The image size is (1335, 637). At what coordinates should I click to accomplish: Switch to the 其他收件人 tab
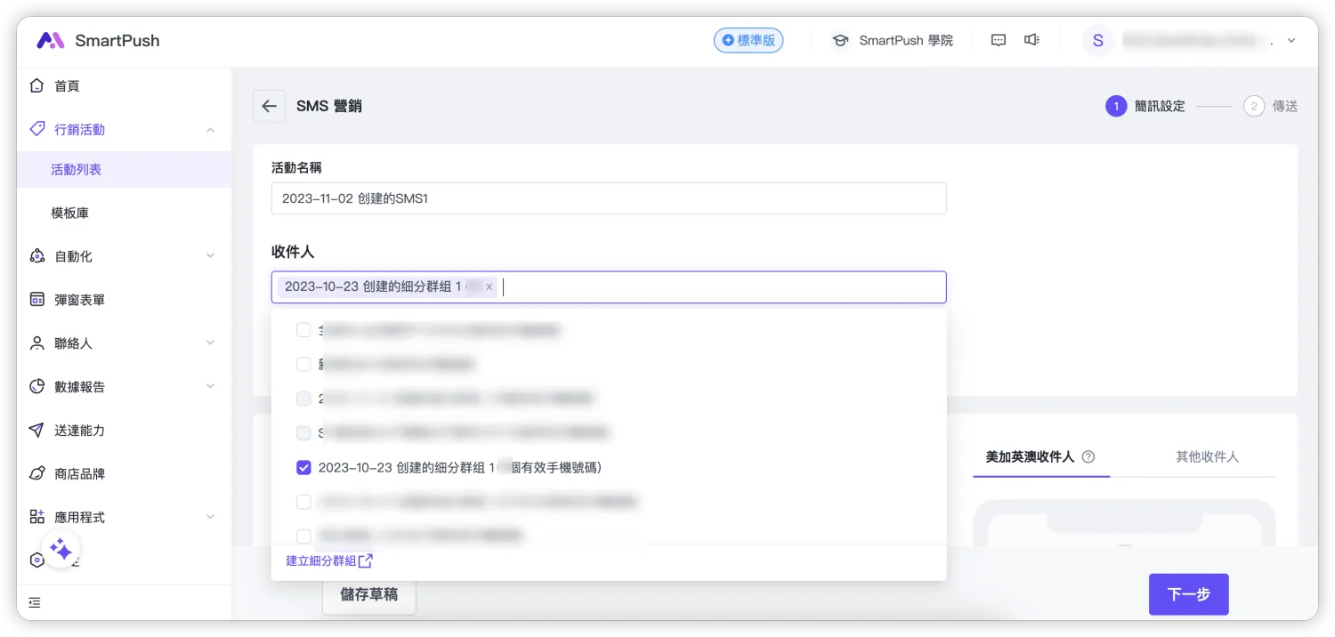pos(1207,456)
